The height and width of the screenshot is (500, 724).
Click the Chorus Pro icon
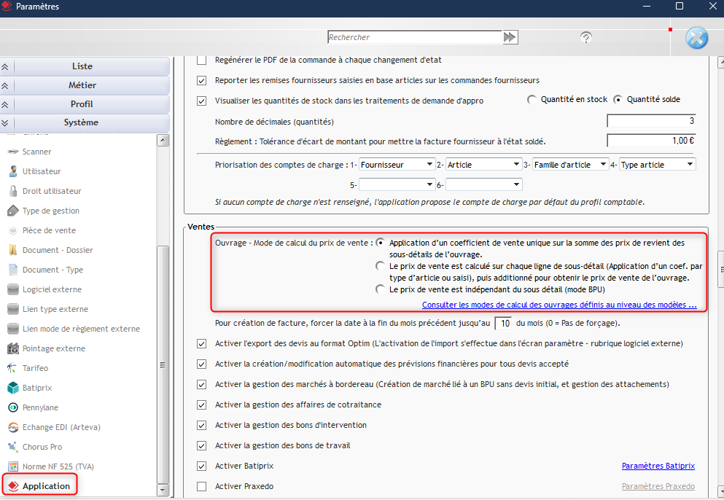[13, 447]
